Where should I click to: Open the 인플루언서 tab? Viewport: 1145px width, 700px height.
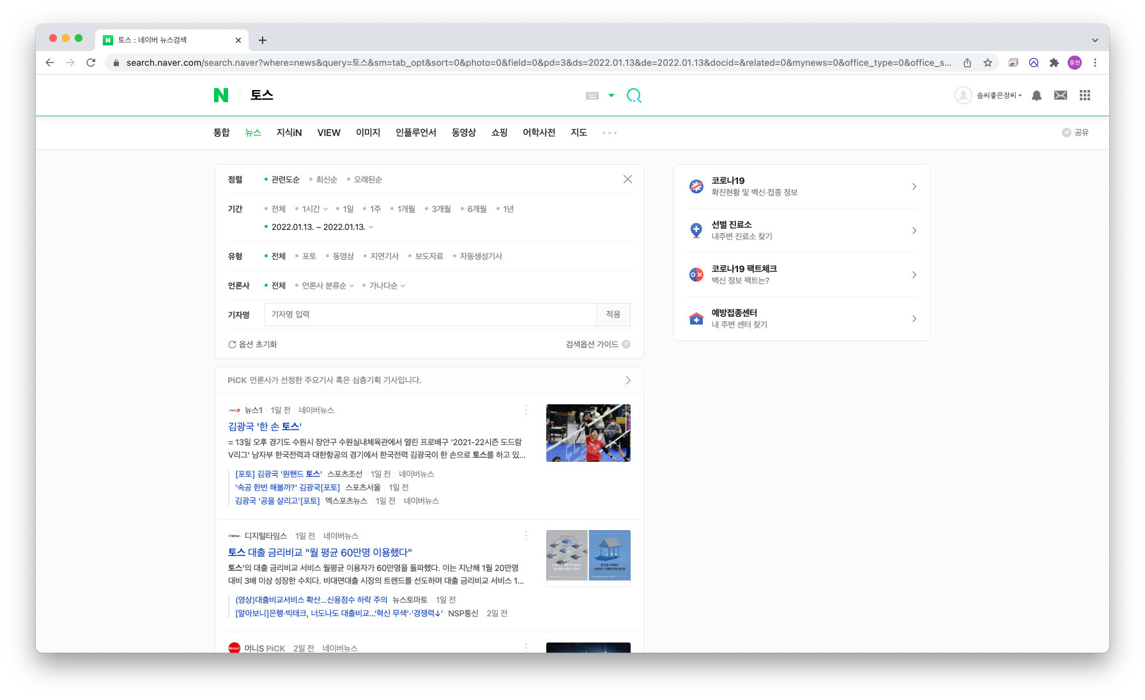416,132
